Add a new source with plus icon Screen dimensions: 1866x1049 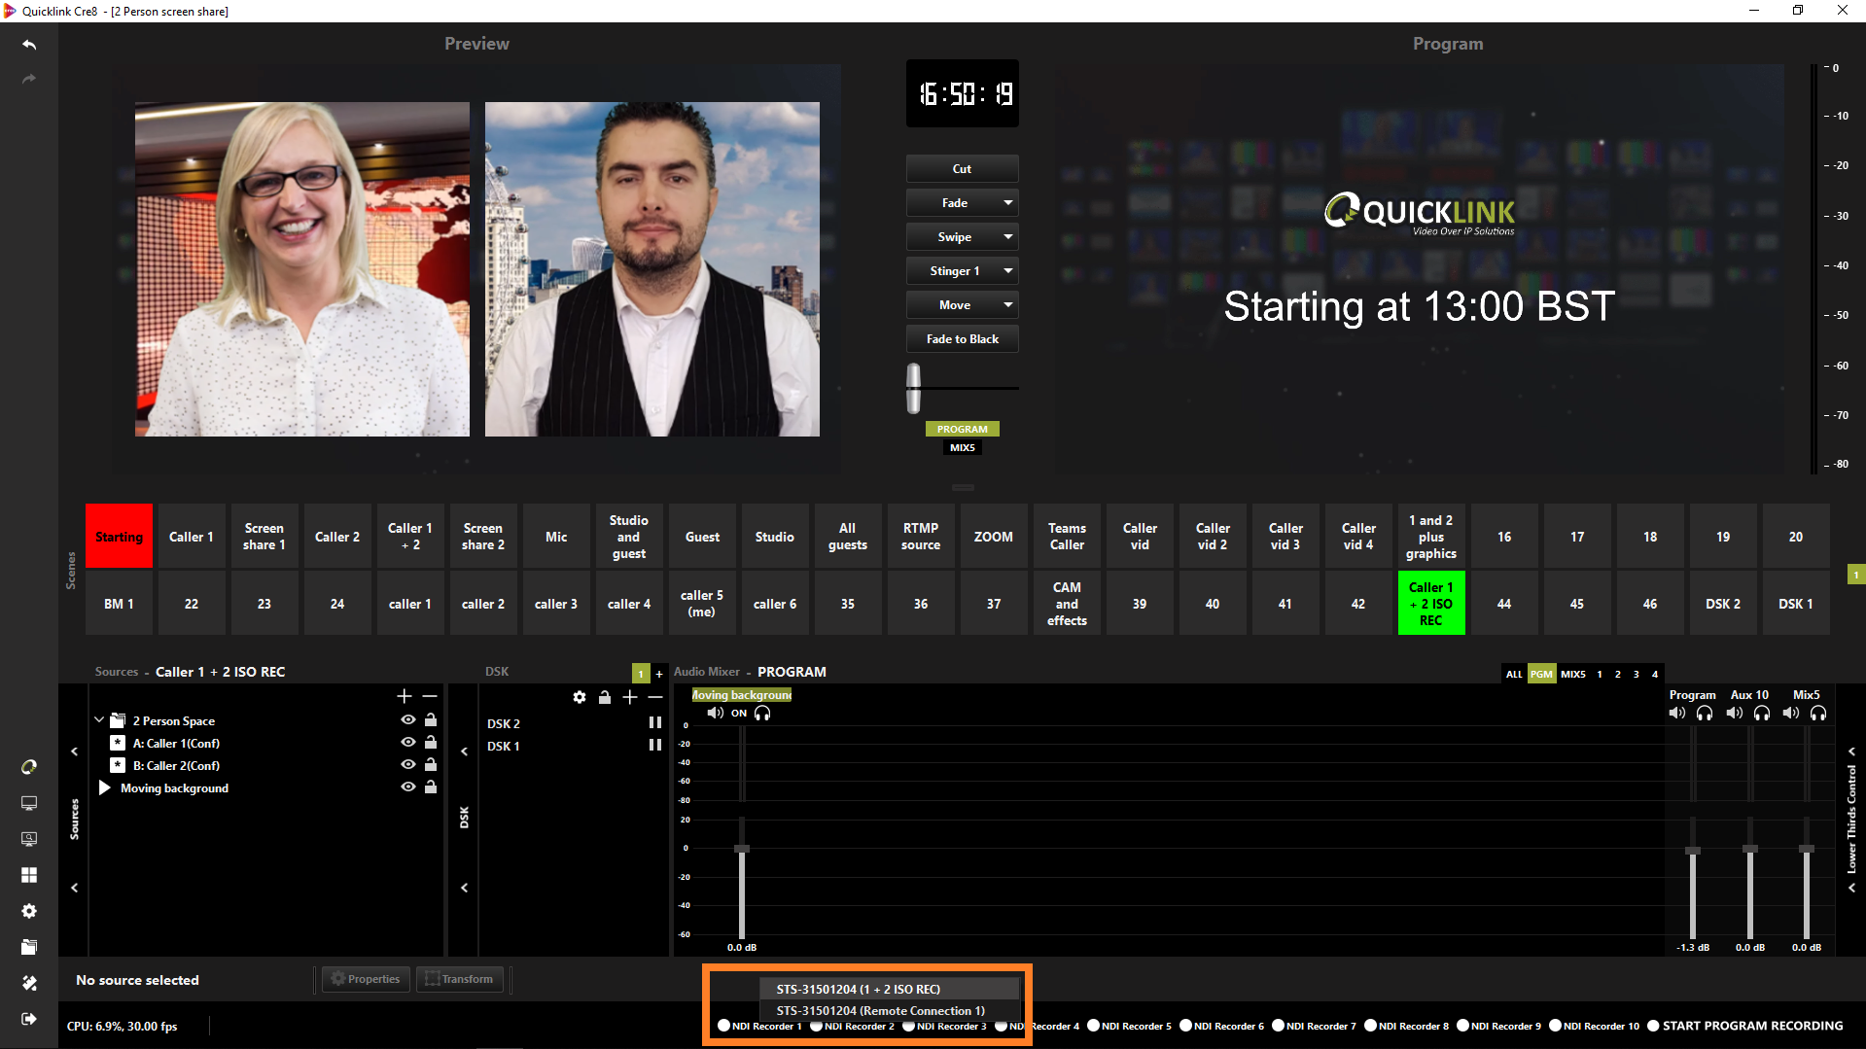[405, 696]
